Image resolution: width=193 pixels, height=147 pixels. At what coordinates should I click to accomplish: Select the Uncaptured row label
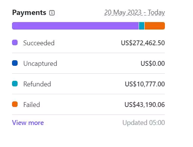[x=40, y=64]
